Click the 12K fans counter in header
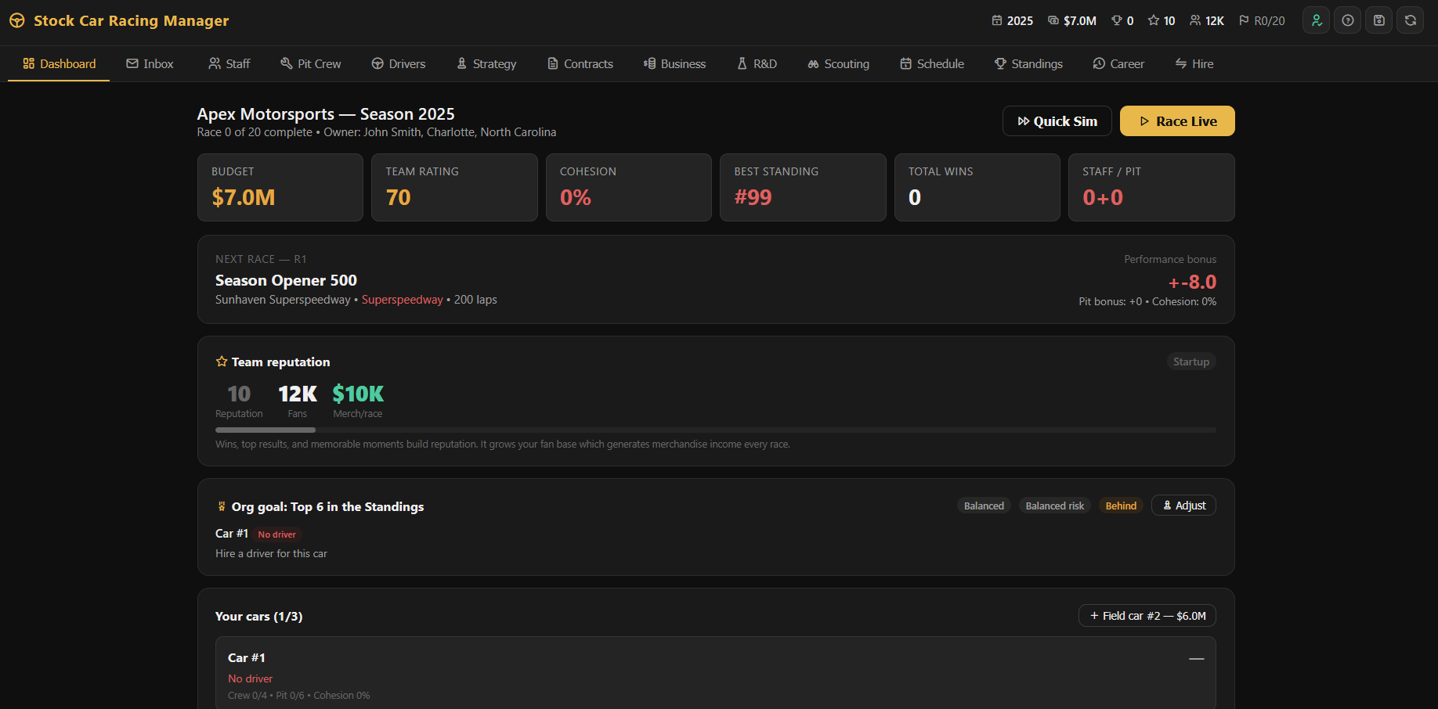The width and height of the screenshot is (1438, 709). 1207,21
